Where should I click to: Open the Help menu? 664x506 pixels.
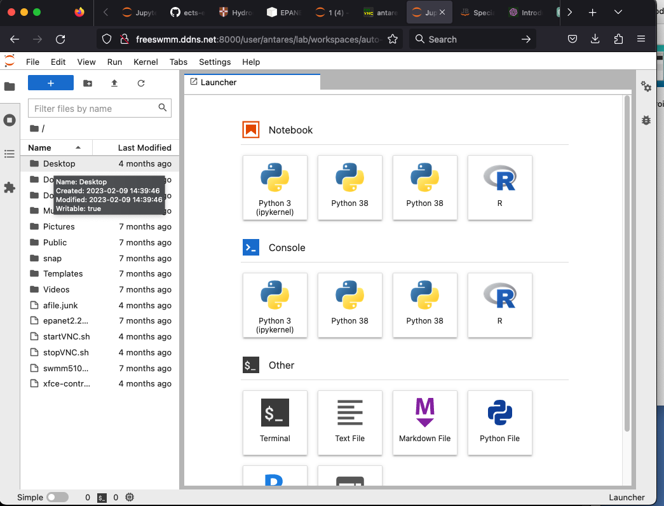[251, 62]
